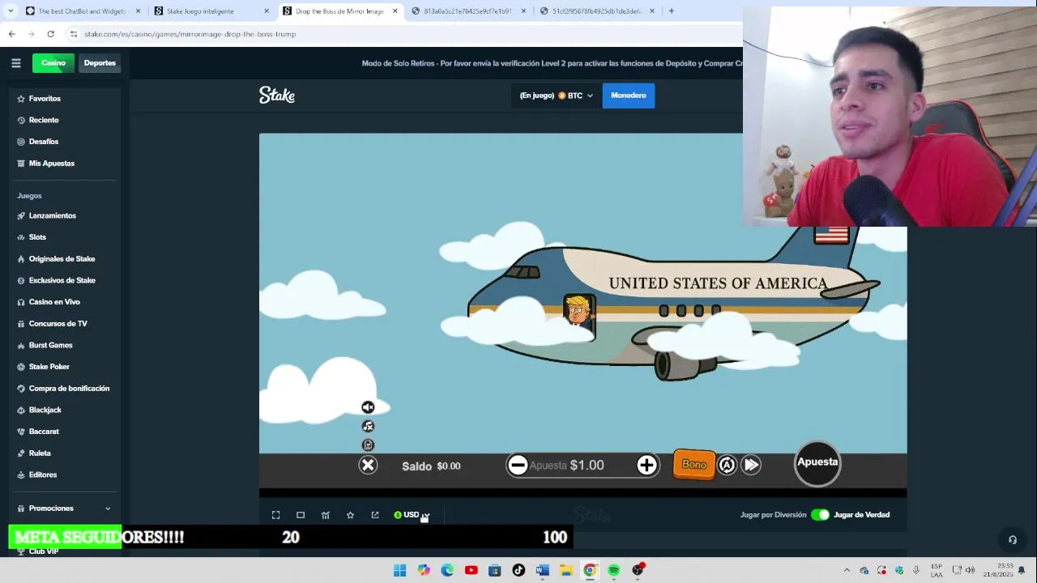Mute game sound effects icon

[x=368, y=407]
